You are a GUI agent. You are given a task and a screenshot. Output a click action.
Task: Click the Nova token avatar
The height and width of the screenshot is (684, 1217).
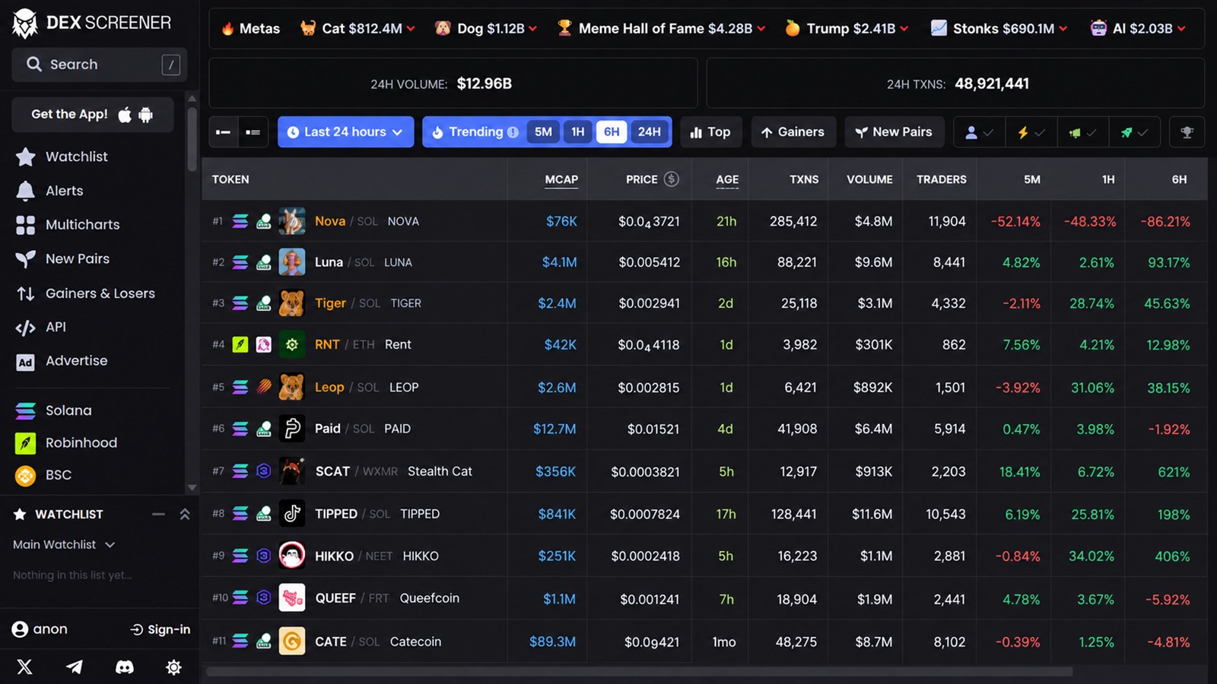[292, 221]
